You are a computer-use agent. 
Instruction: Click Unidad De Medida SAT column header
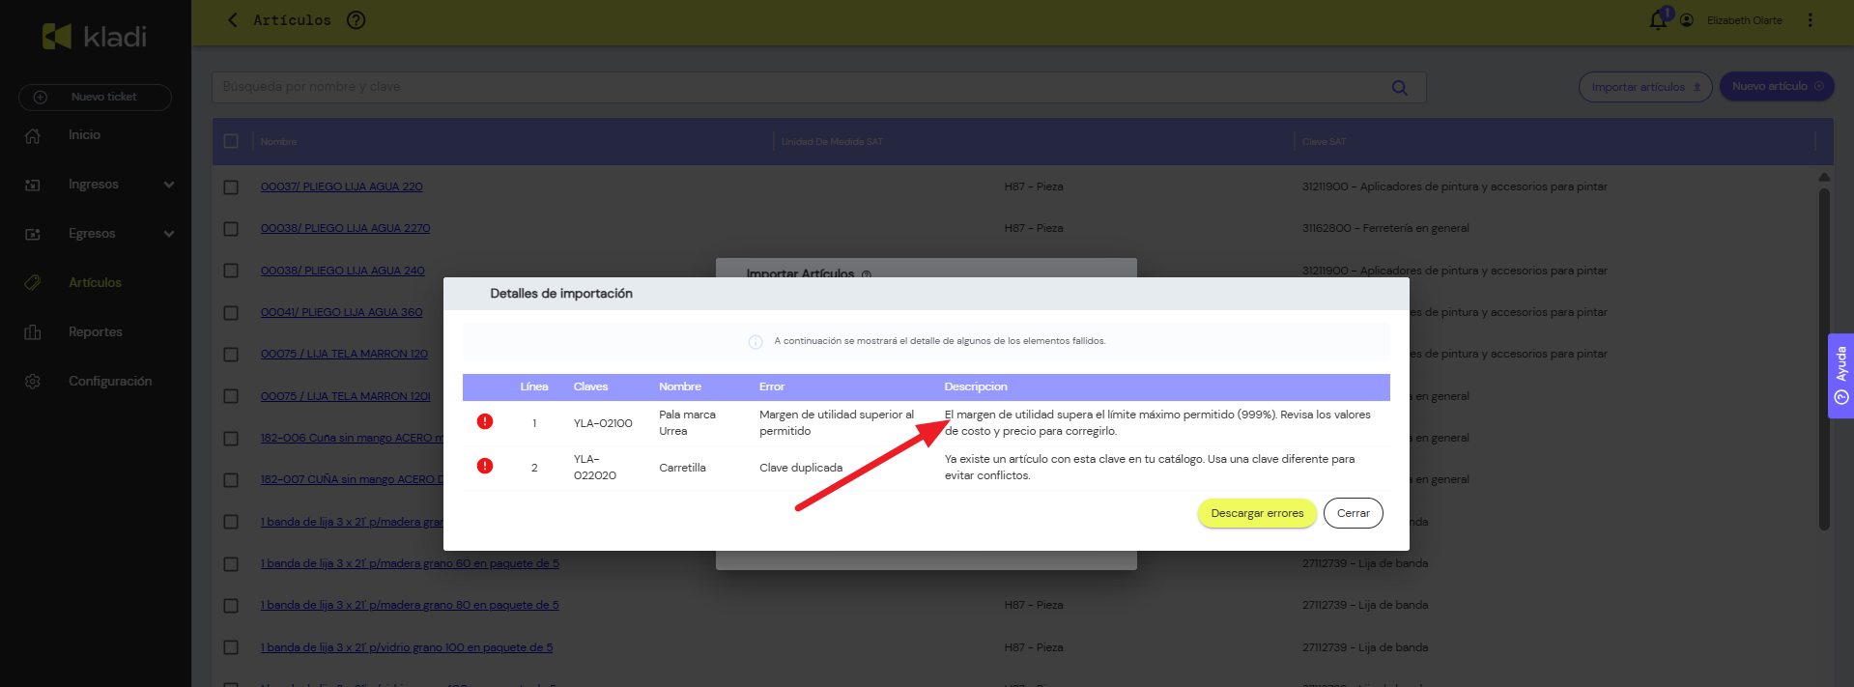(x=832, y=142)
